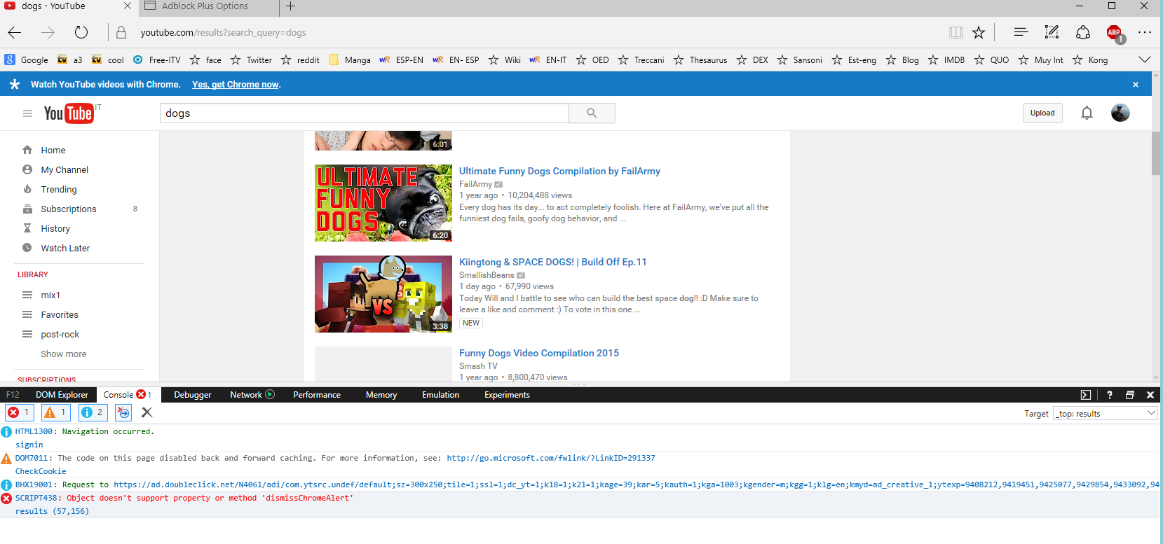The image size is (1163, 544).
Task: Open the mix1 playlist
Action: [x=50, y=295]
